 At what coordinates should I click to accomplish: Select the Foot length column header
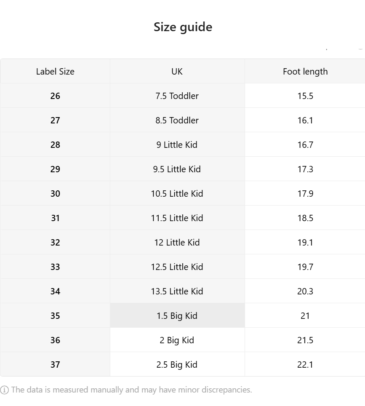[x=305, y=71]
